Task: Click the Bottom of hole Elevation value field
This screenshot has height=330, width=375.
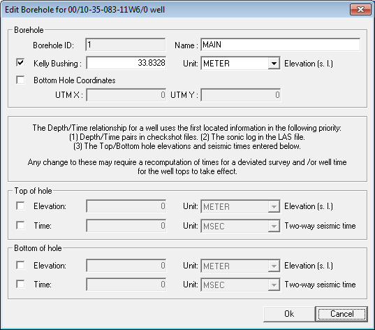Action: tap(126, 266)
